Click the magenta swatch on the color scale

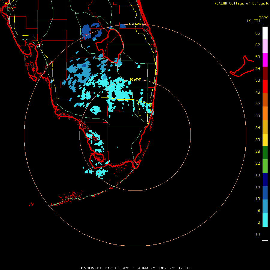[265, 60]
